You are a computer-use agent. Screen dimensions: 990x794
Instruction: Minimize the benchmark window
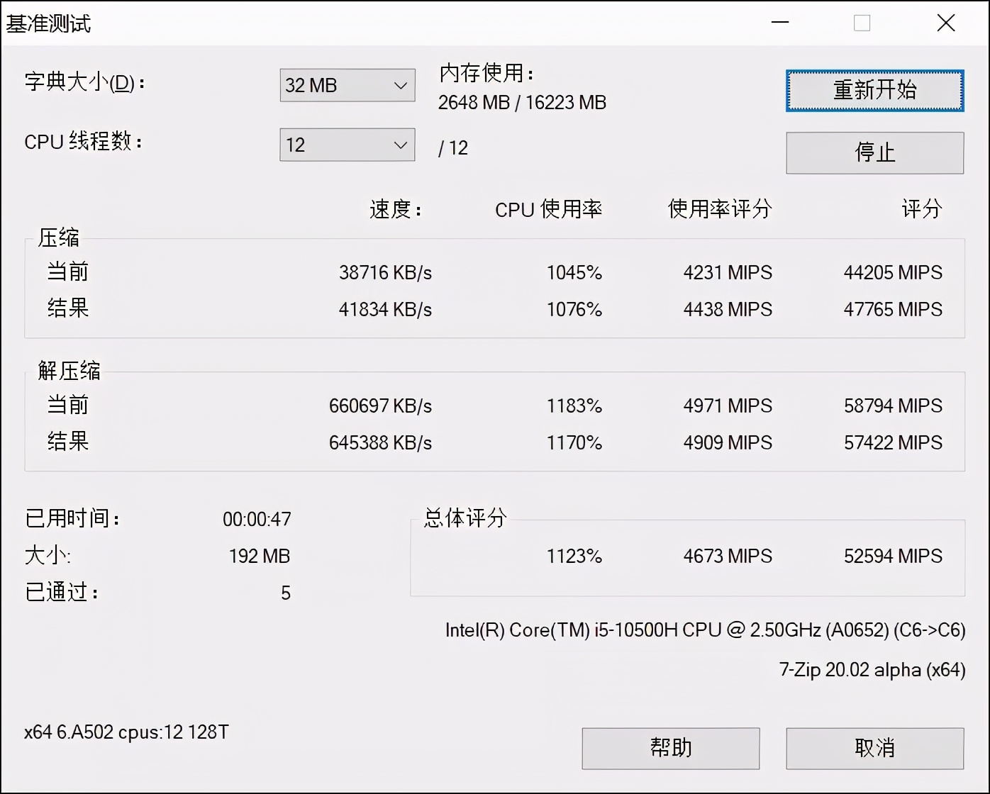[779, 23]
